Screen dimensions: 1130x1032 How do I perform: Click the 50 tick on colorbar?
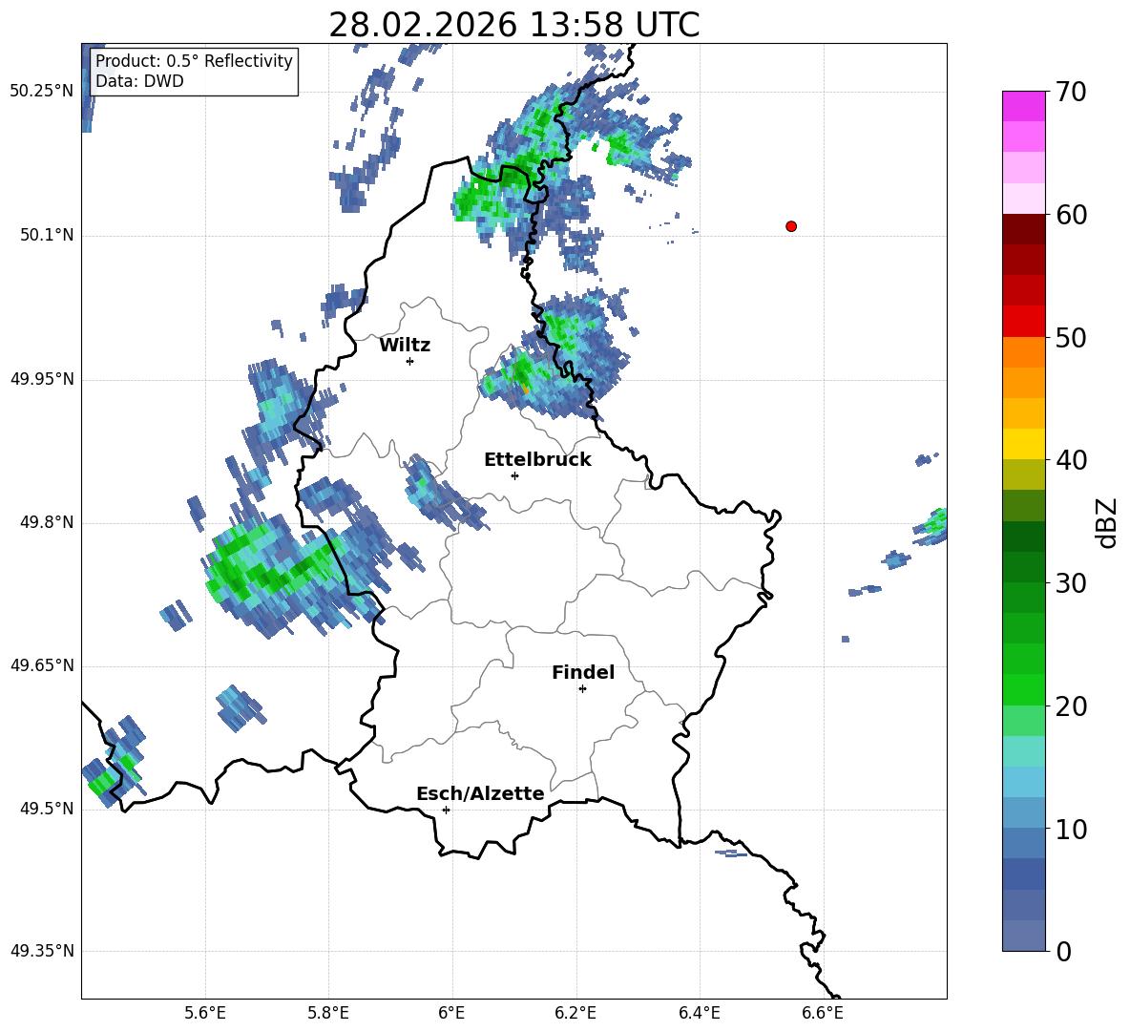tap(1070, 337)
